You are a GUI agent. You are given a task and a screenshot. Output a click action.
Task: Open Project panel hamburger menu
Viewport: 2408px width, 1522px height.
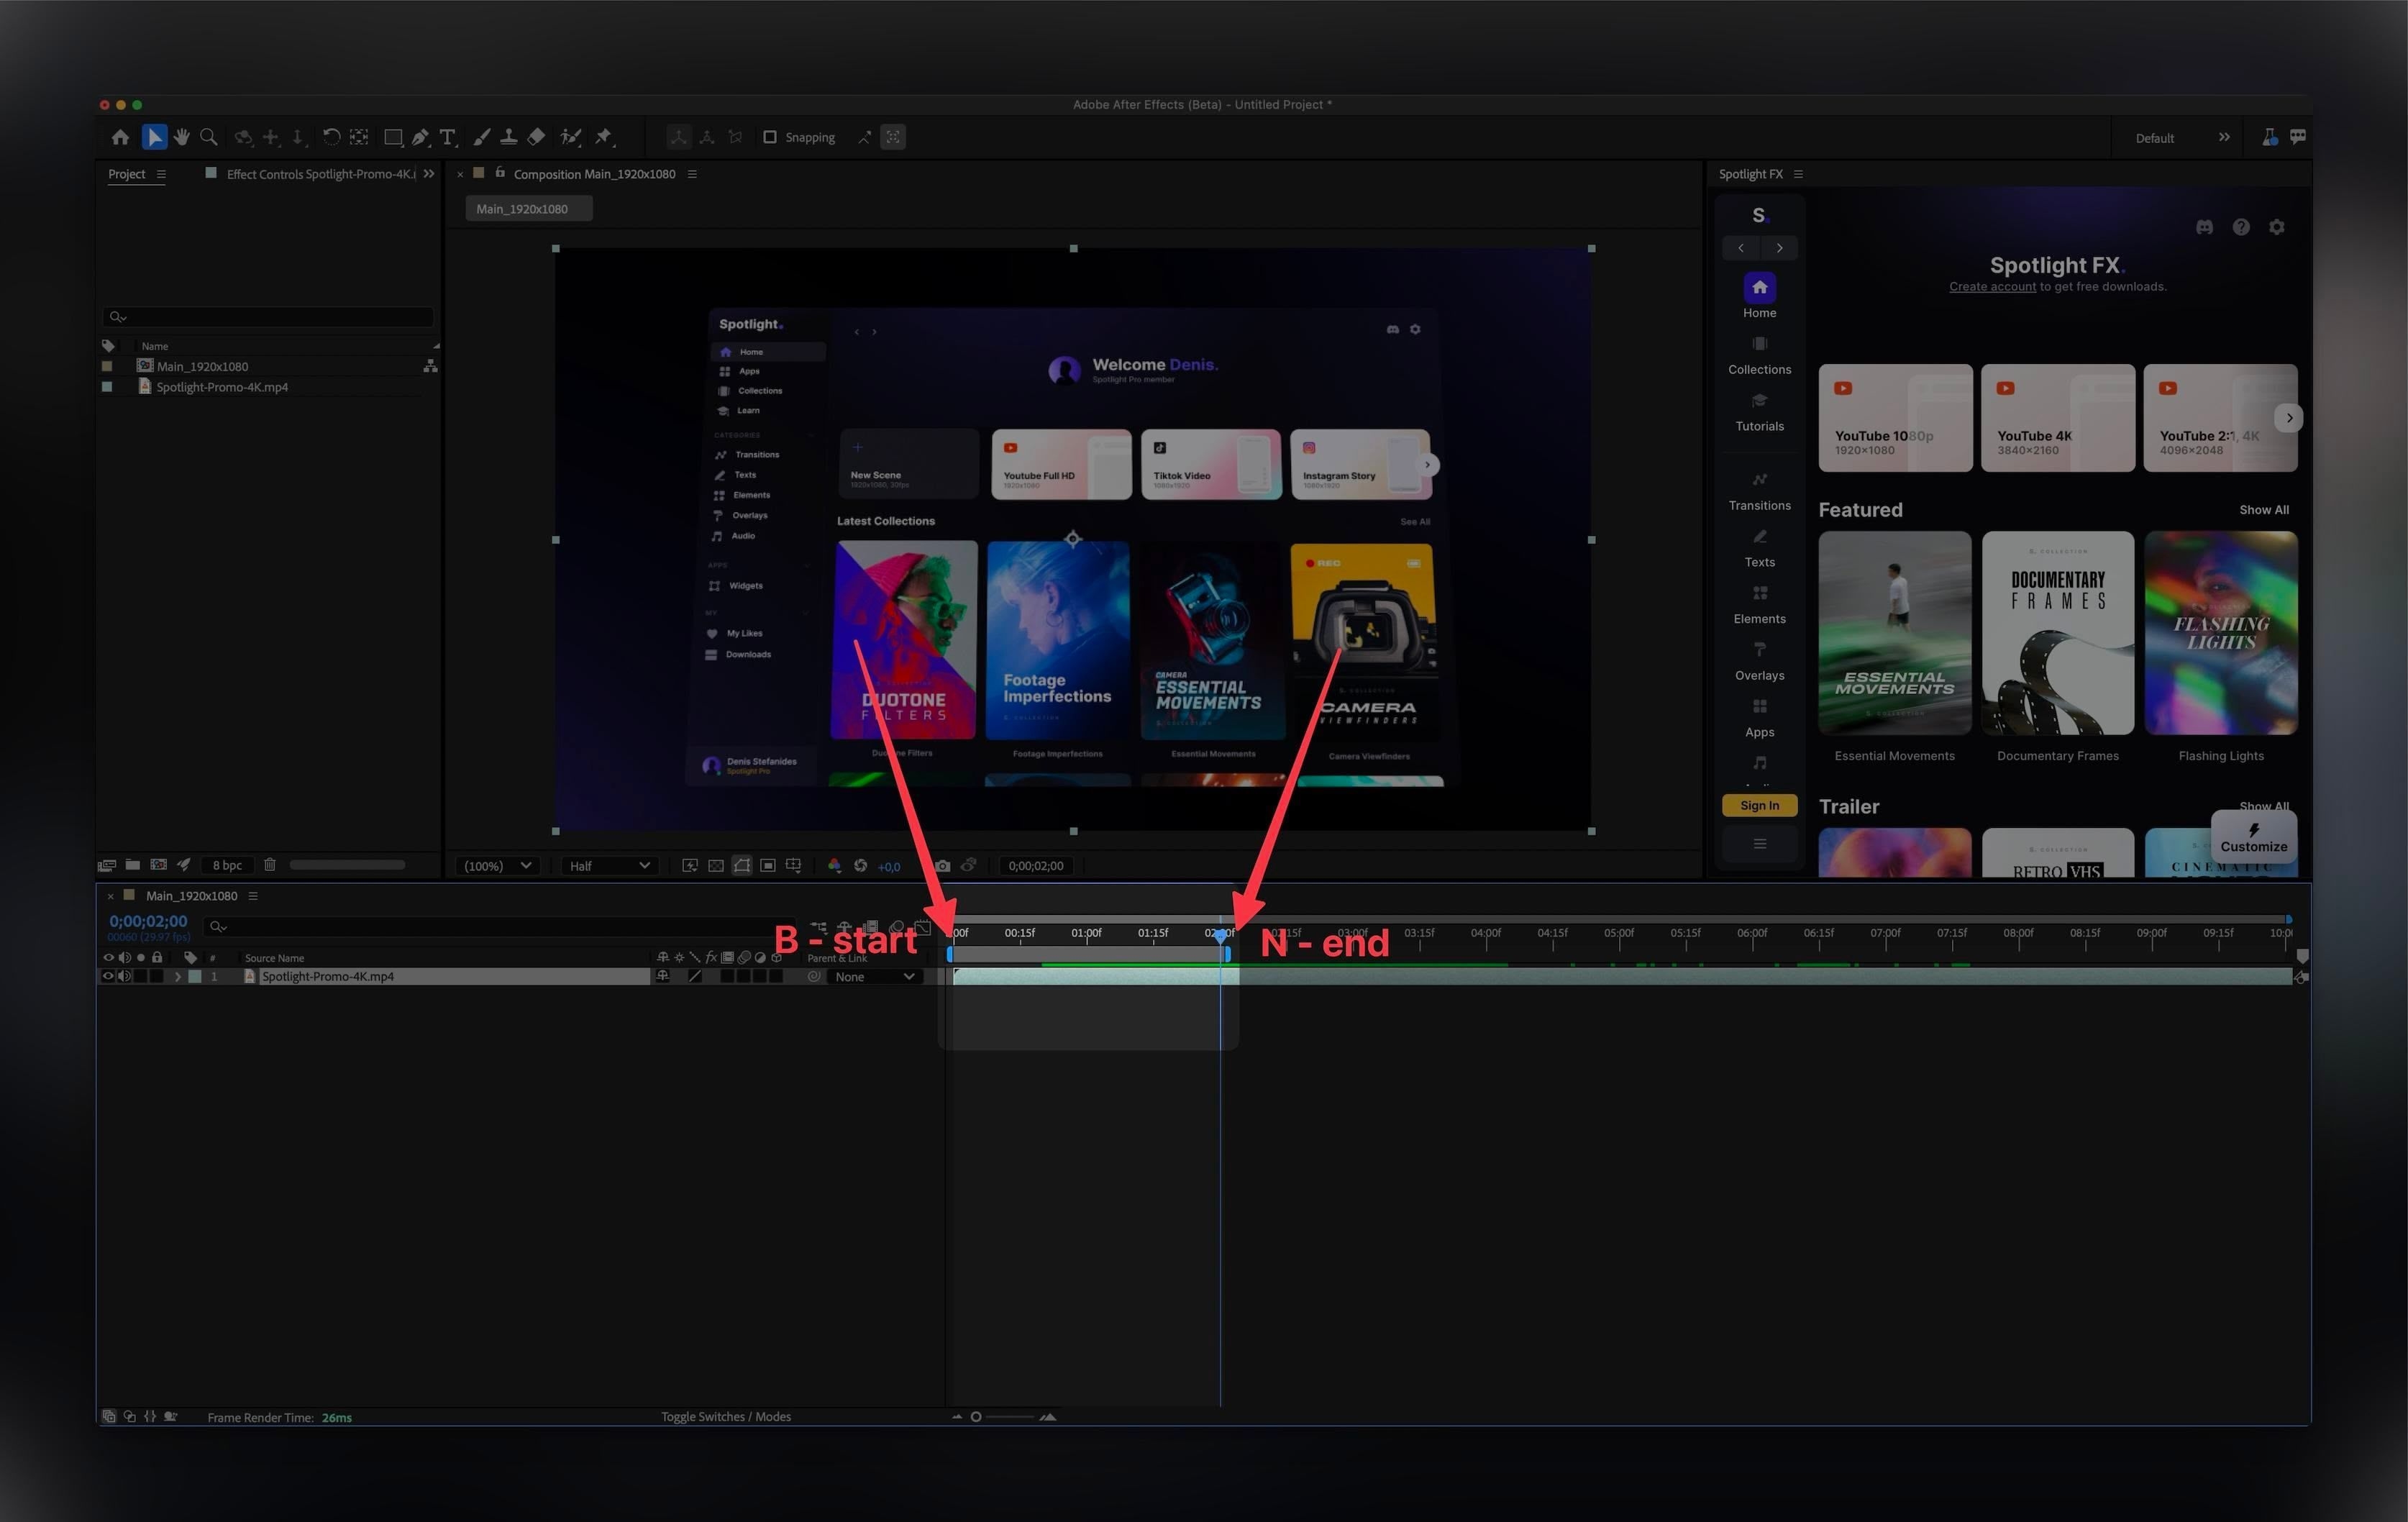(161, 174)
